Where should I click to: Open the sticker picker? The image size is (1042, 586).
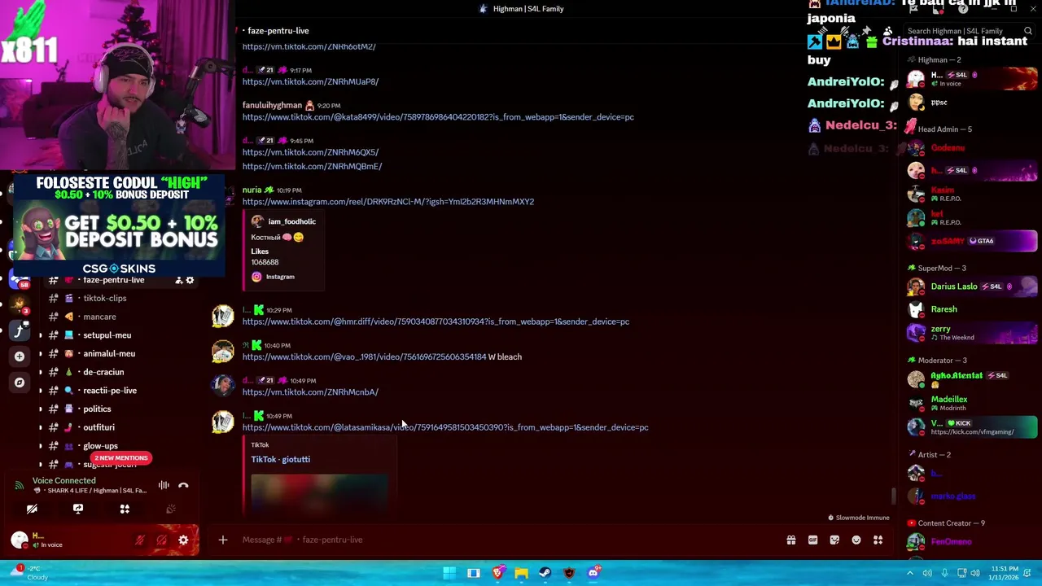click(834, 540)
